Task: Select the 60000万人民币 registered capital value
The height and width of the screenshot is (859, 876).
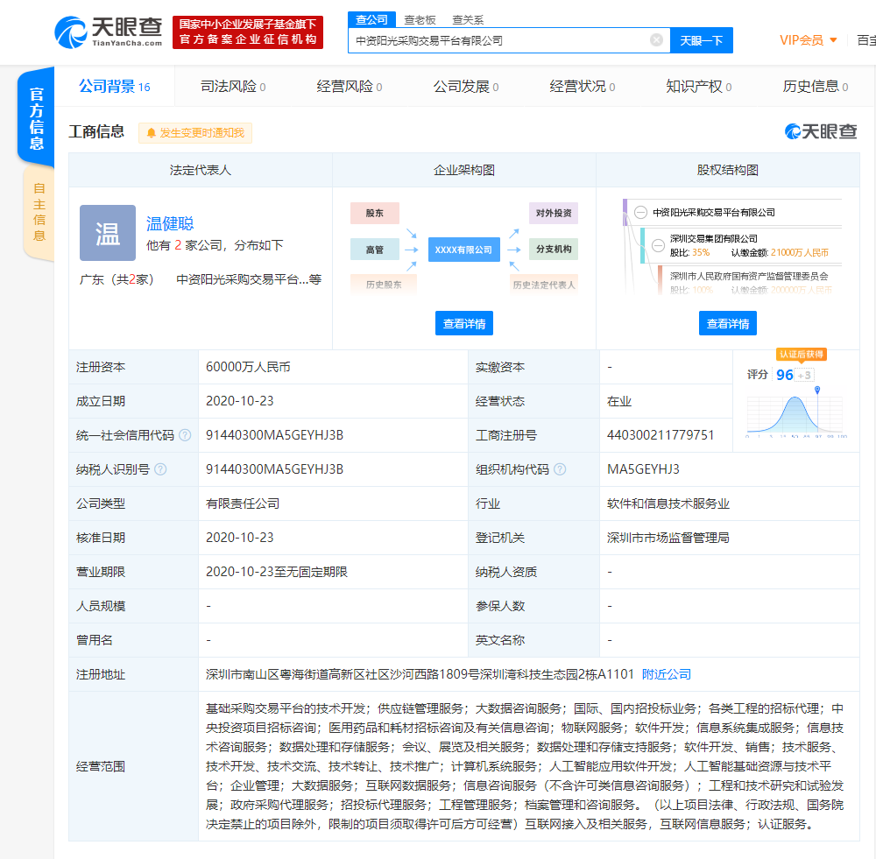Action: 248,367
